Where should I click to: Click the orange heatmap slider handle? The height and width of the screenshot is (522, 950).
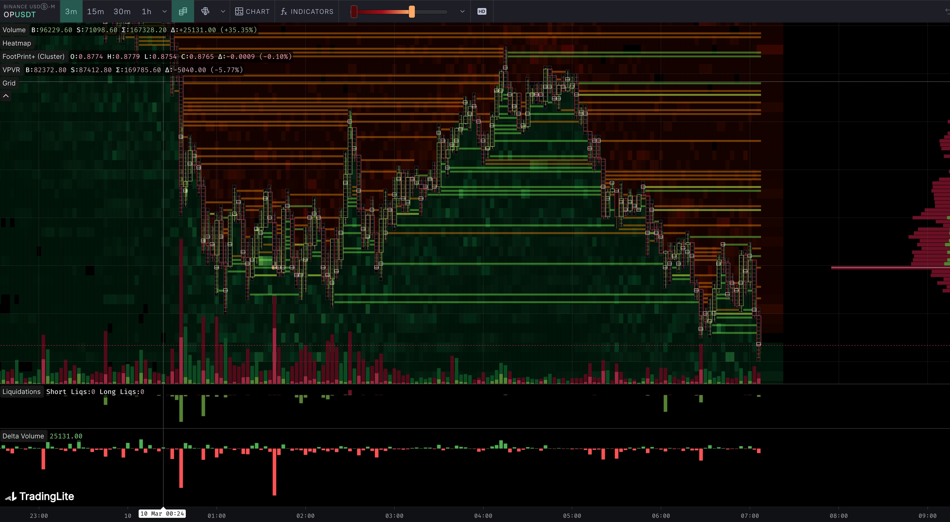[412, 11]
